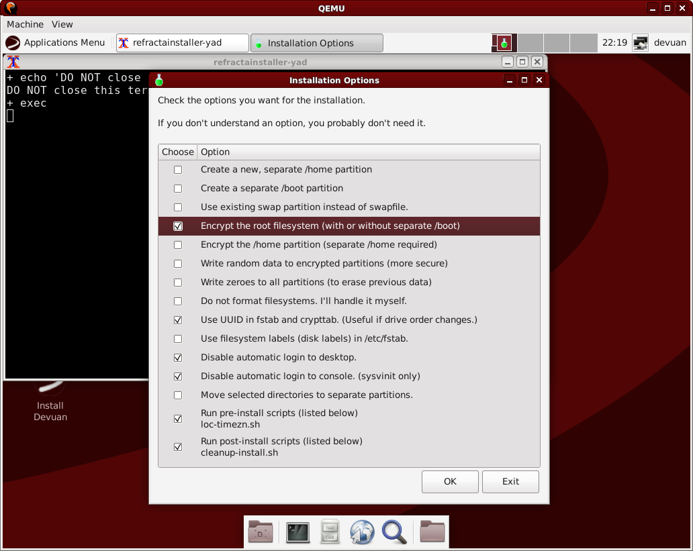Screen dimensions: 693x551
Task: Open the web browser globe icon
Action: pos(361,532)
